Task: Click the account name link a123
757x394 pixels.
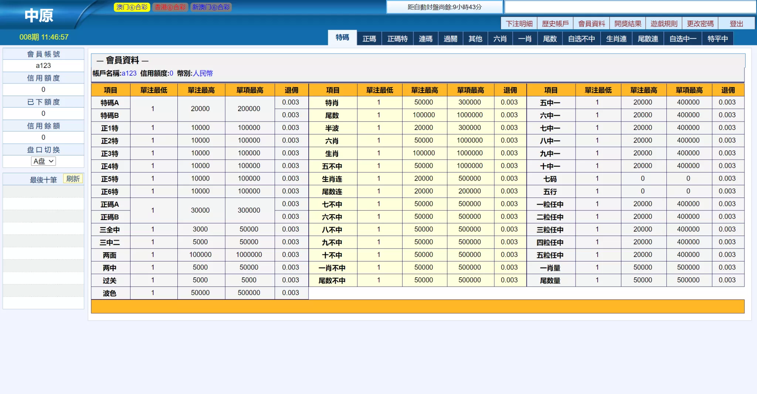Action: [129, 73]
